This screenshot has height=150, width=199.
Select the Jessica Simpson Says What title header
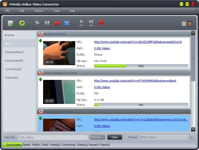tap(114, 73)
